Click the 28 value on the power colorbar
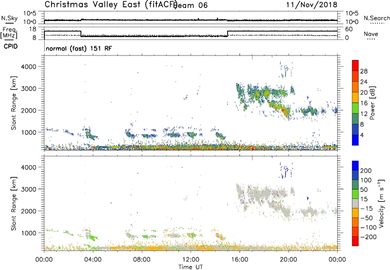The height and width of the screenshot is (270, 390). [364, 71]
